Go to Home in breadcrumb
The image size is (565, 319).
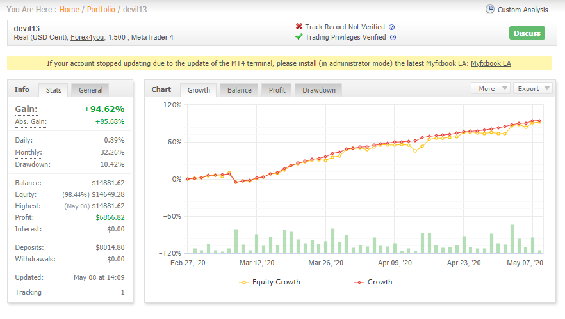tap(69, 10)
